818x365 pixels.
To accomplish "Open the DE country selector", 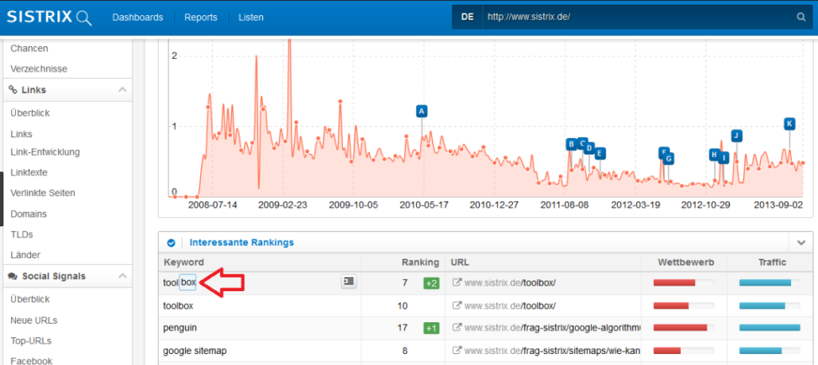I will [x=466, y=17].
